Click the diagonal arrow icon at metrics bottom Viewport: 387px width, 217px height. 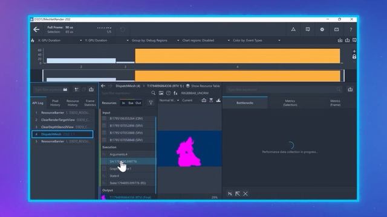(x=238, y=194)
